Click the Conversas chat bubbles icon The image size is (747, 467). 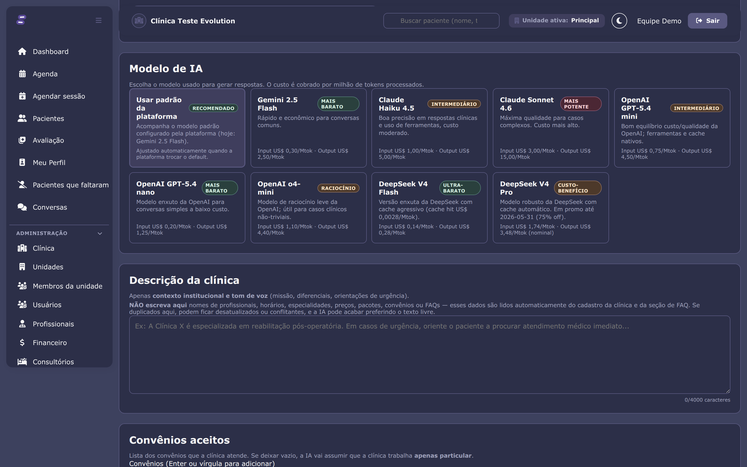22,207
